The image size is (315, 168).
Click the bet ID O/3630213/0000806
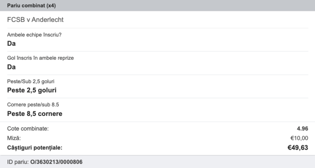[57, 162]
